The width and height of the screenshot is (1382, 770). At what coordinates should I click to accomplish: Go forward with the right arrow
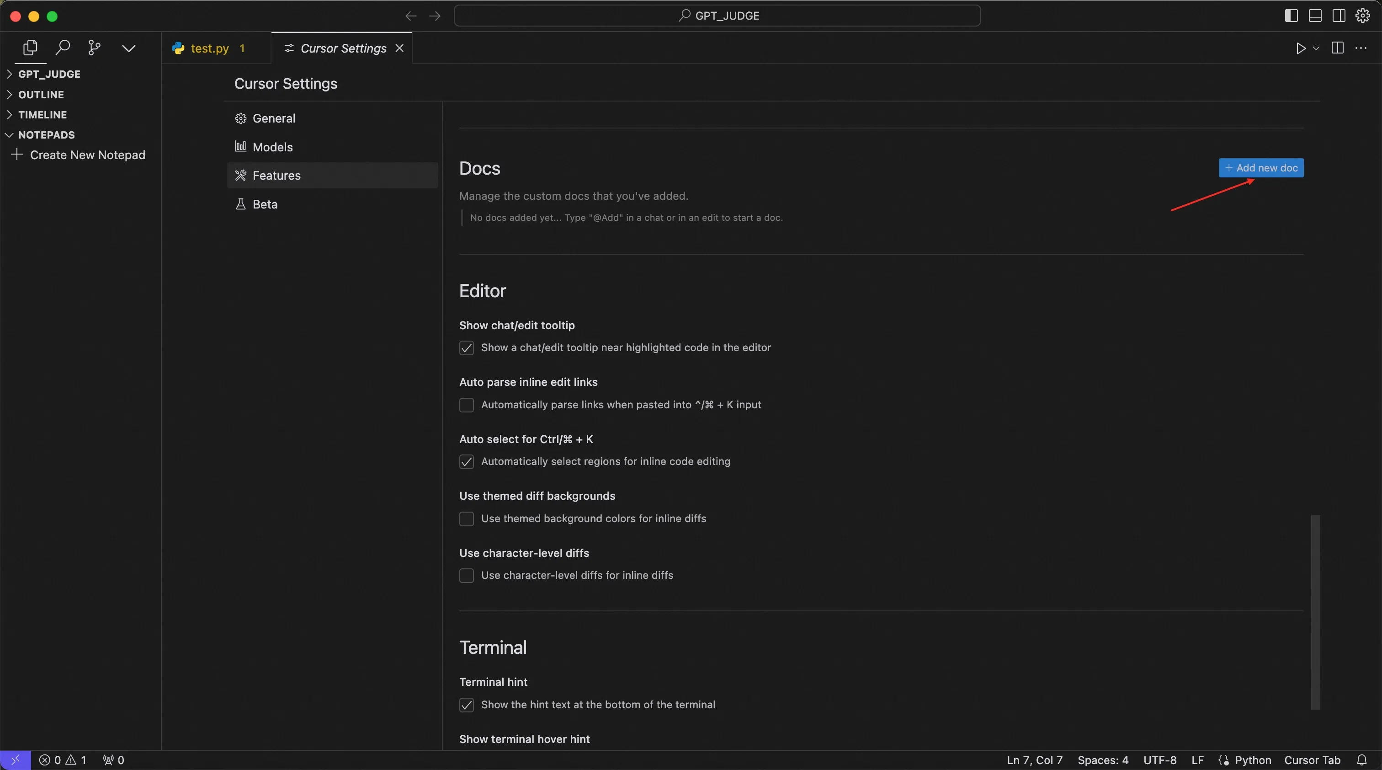(x=435, y=16)
